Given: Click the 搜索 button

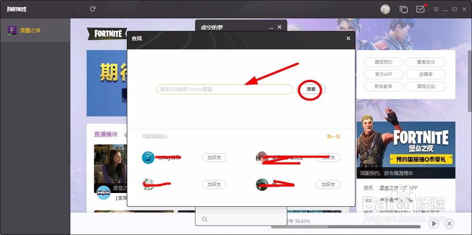Looking at the screenshot, I should [311, 89].
